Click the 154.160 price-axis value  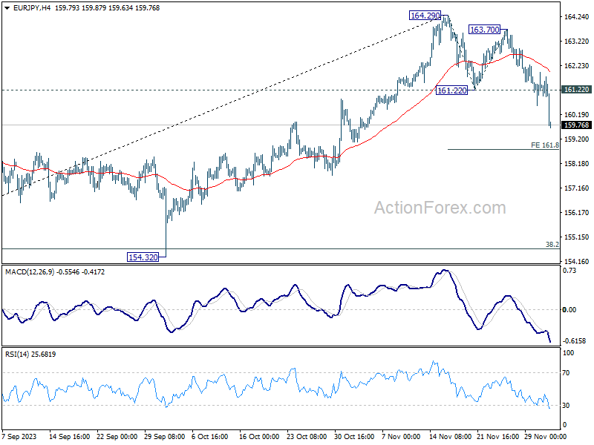[577, 262]
